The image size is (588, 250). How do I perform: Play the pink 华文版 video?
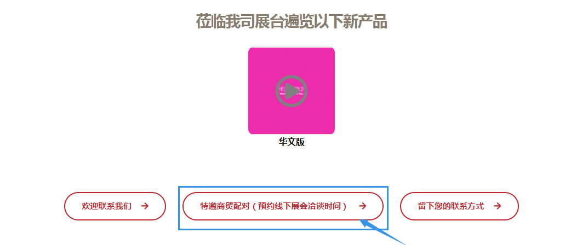point(292,91)
